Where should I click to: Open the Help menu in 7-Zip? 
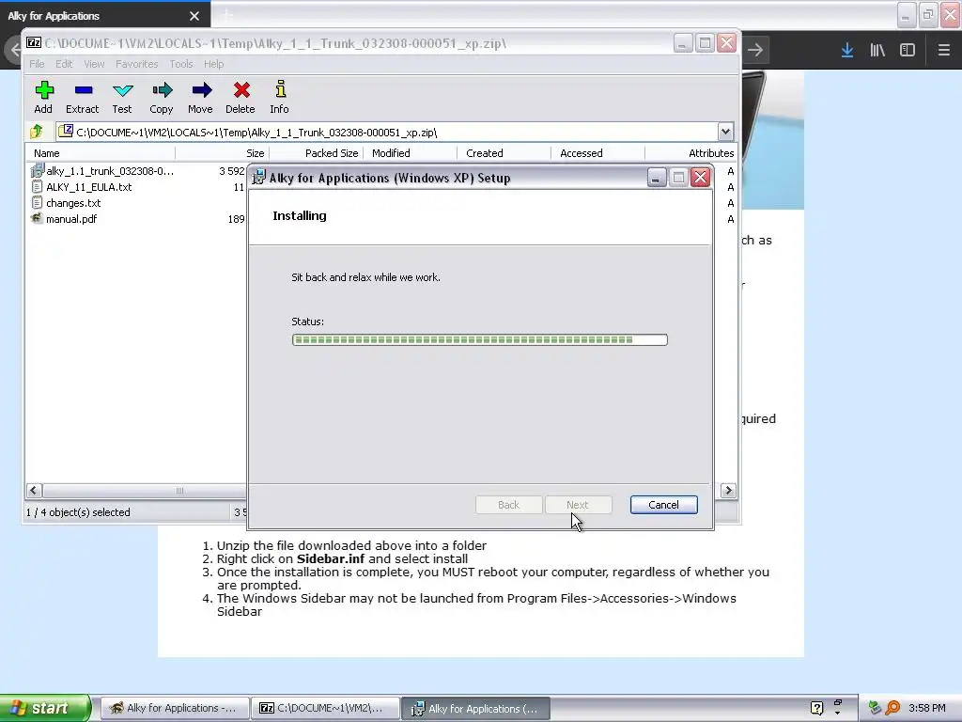coord(213,64)
